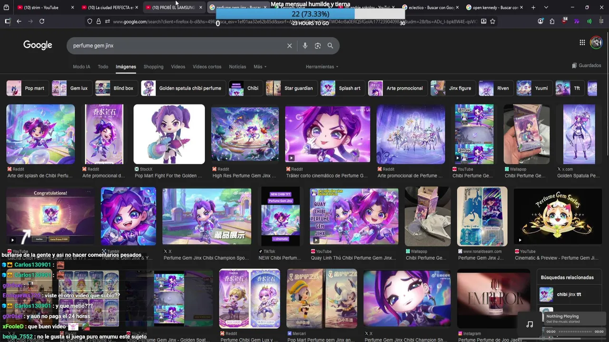Search by image with the Google Lens icon
Screen dimensions: 609x342
tap(317, 46)
